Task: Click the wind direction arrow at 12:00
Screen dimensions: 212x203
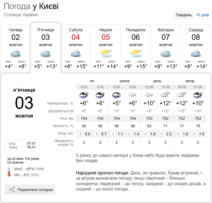Action: [x=146, y=134]
